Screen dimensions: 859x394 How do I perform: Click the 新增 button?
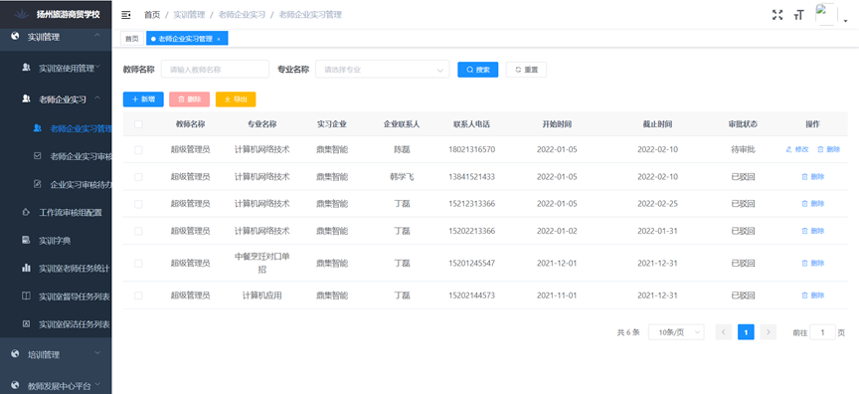[143, 99]
